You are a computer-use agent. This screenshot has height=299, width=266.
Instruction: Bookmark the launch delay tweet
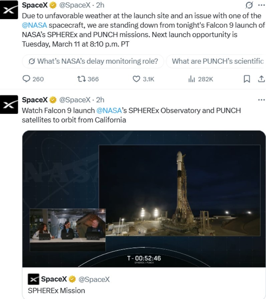[247, 79]
